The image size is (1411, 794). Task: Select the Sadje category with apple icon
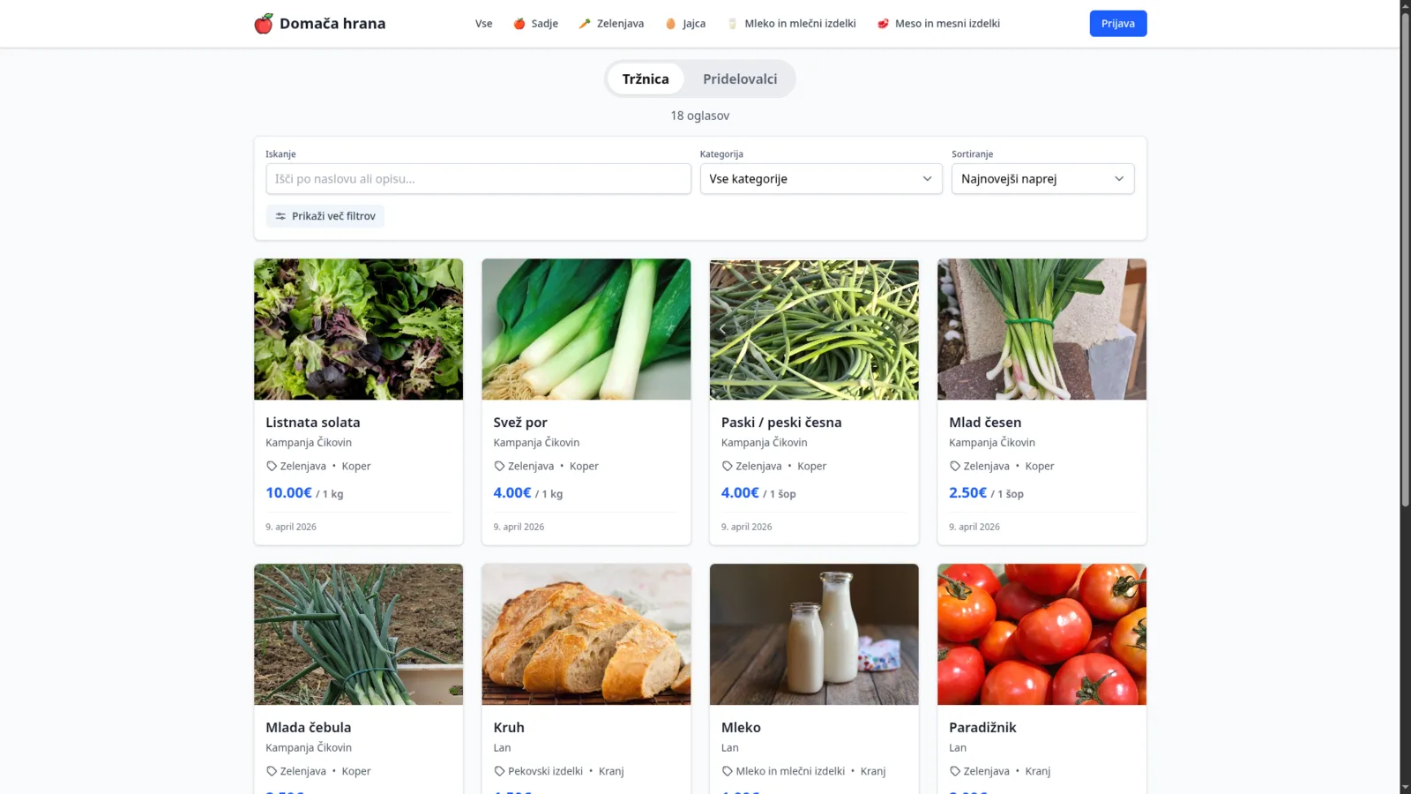(535, 24)
